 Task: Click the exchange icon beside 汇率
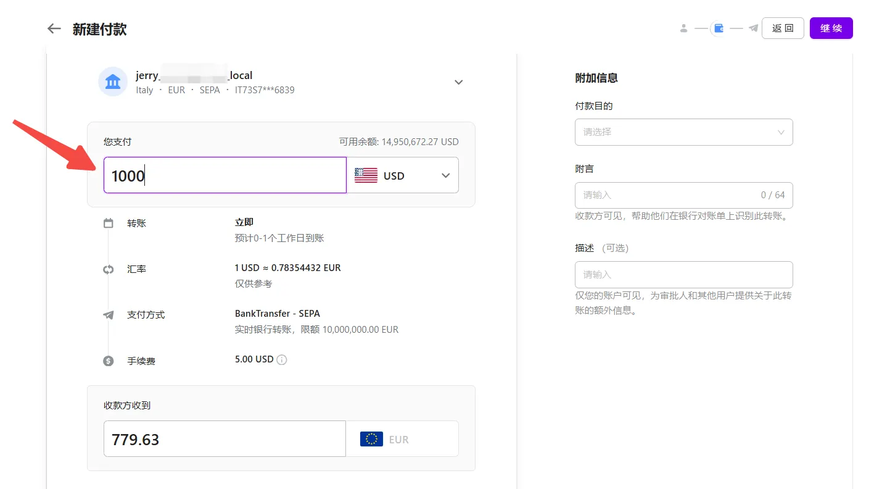point(109,269)
